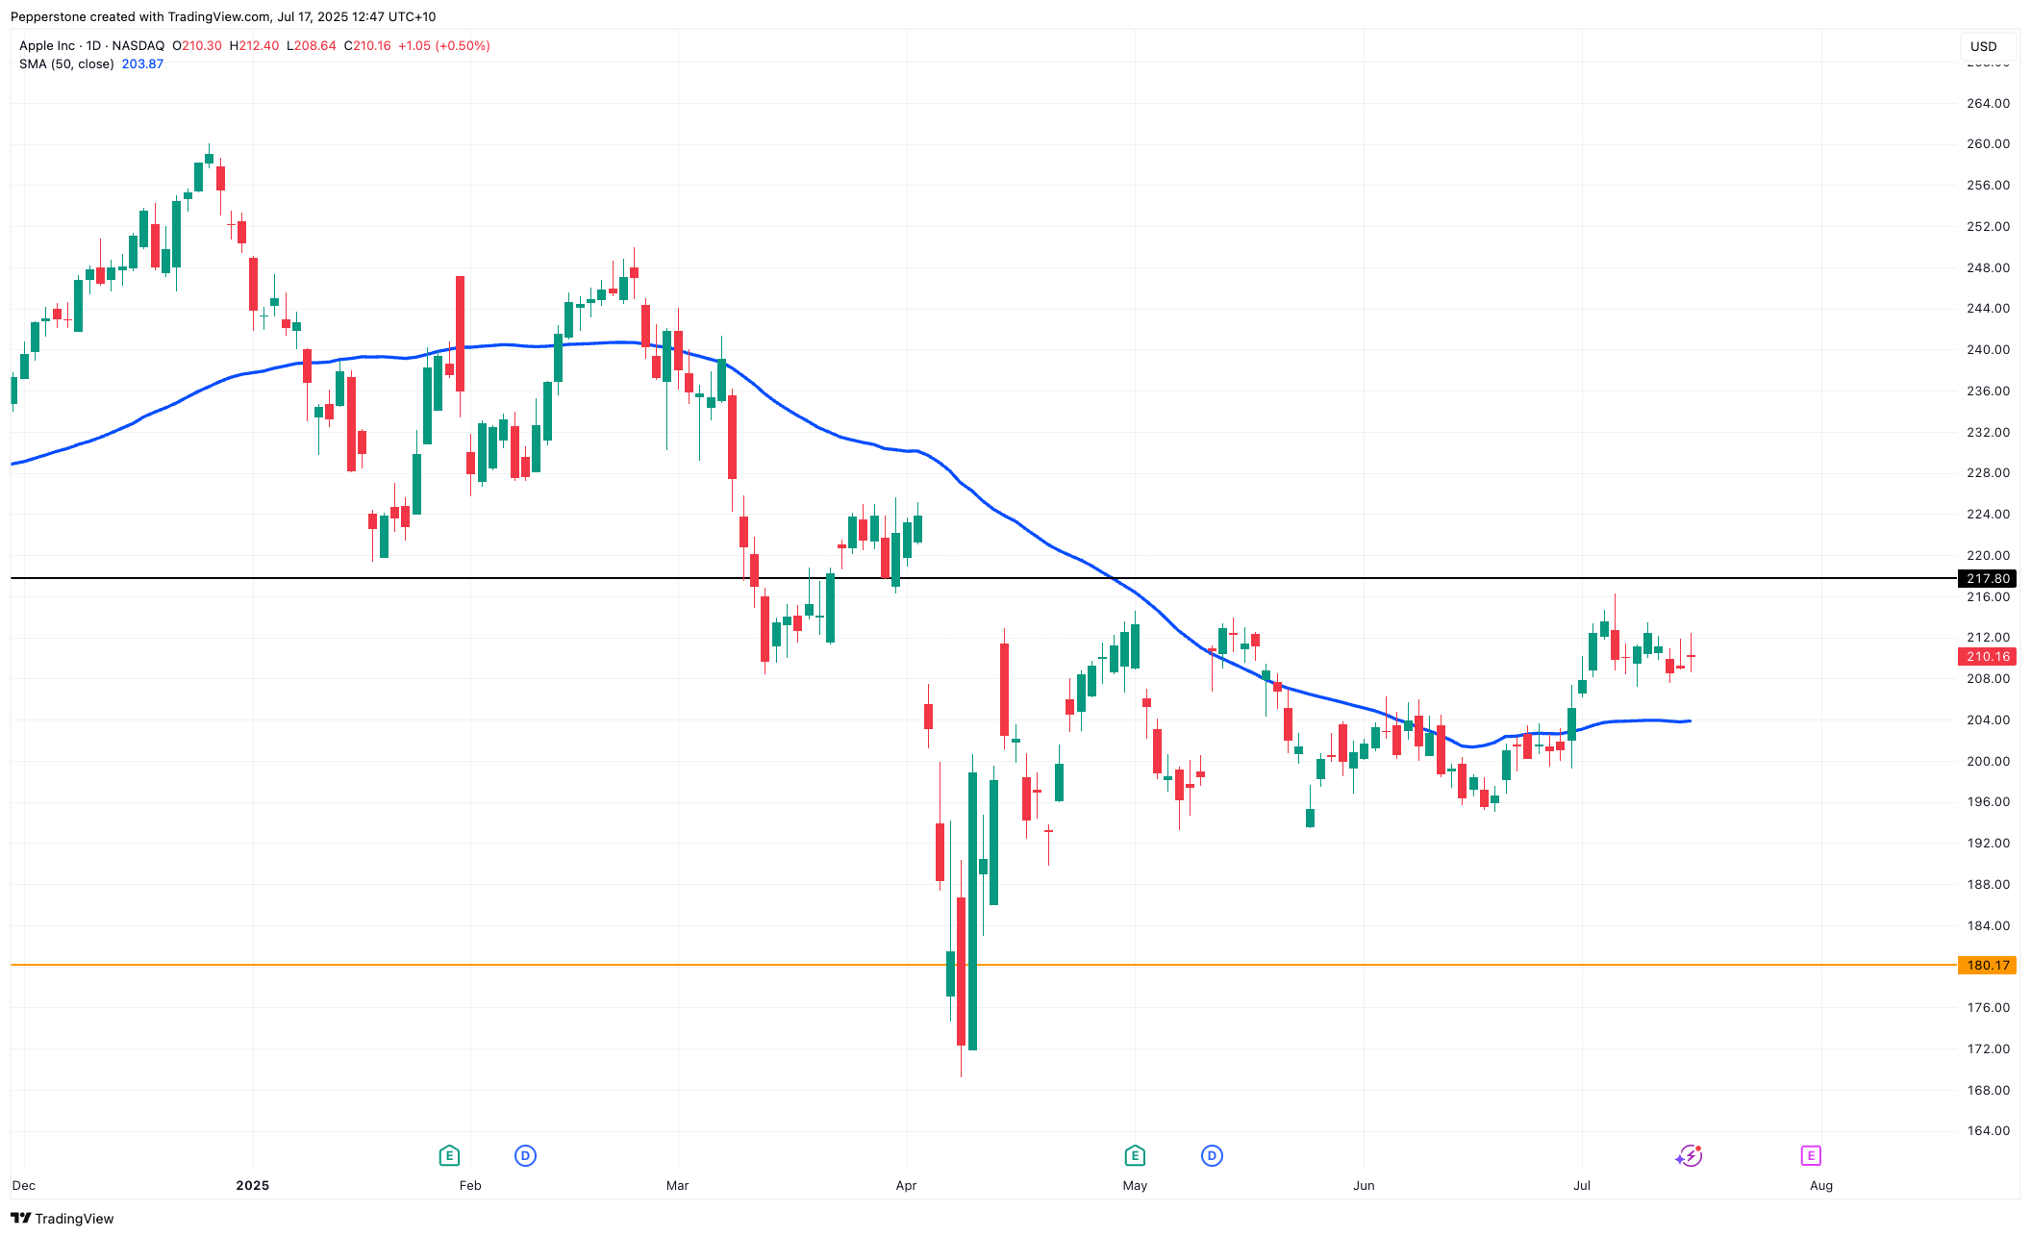Click the Aug label on time axis
Screen dimensions: 2031x1237
1821,1185
